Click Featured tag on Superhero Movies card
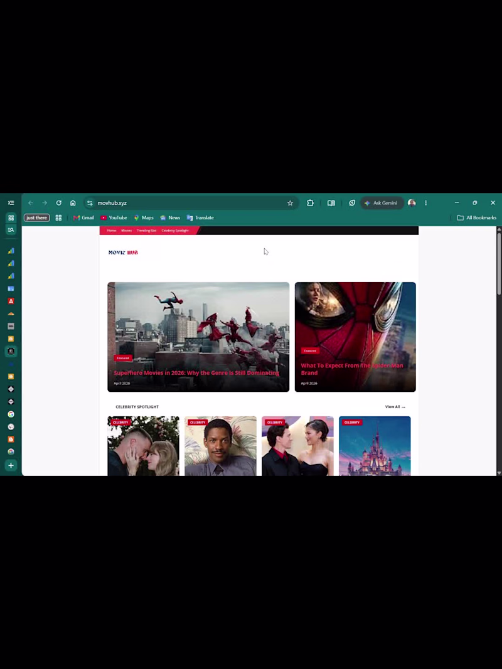 click(x=123, y=359)
